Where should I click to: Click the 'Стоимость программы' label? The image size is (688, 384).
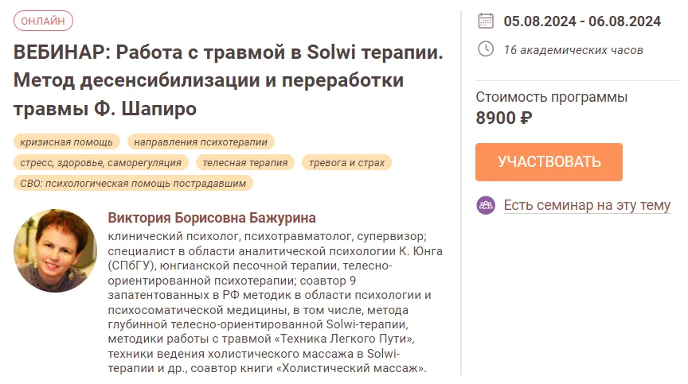(x=552, y=97)
